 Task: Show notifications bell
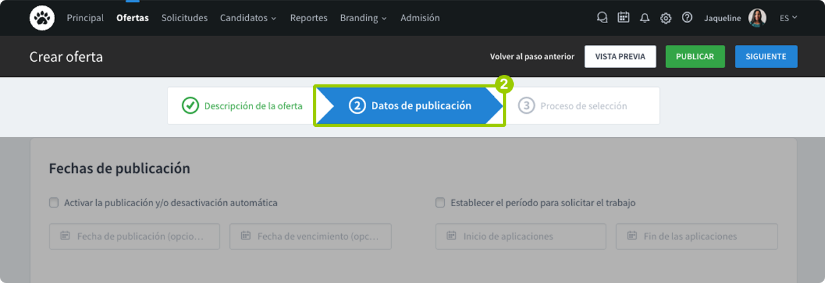(644, 18)
